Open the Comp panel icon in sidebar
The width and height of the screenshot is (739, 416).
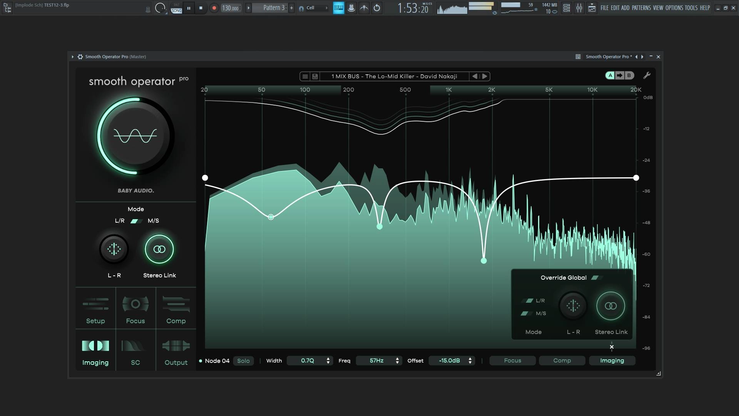[x=176, y=309]
